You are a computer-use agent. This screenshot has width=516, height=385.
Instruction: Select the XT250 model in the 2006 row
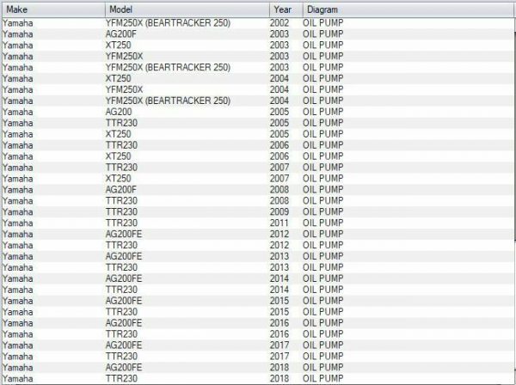click(118, 156)
